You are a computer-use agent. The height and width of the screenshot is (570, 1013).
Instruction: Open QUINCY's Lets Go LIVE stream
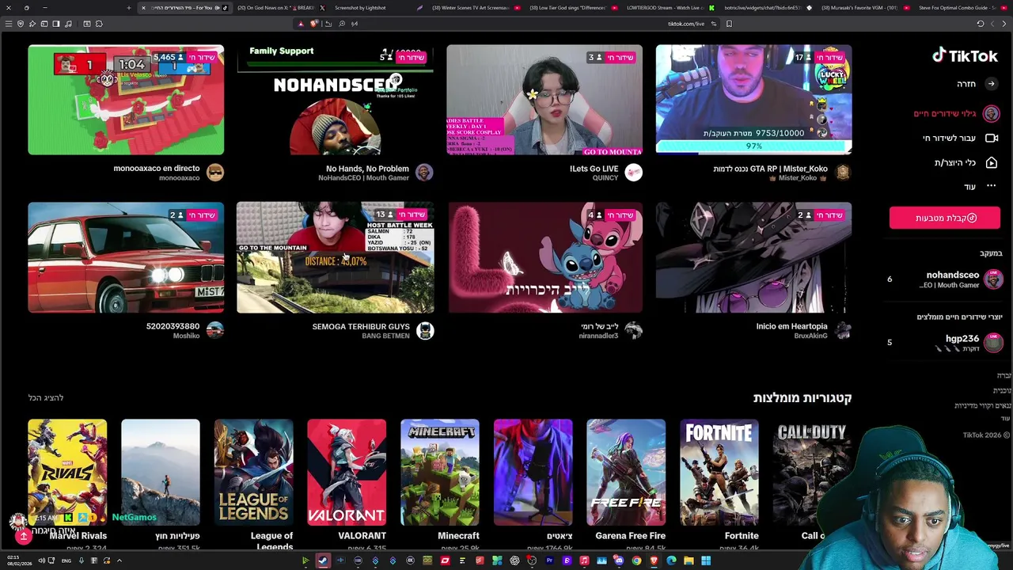[544, 100]
